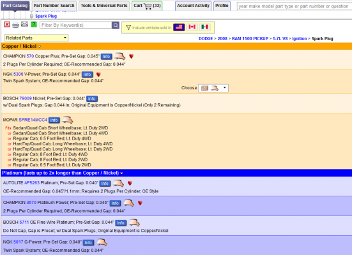Screen dimensions: 352x255
Task: Switch to the Part Catalog tab
Action: 15,6
